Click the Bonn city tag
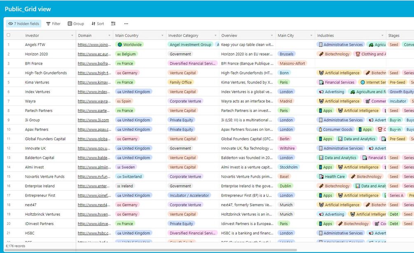 [284, 73]
